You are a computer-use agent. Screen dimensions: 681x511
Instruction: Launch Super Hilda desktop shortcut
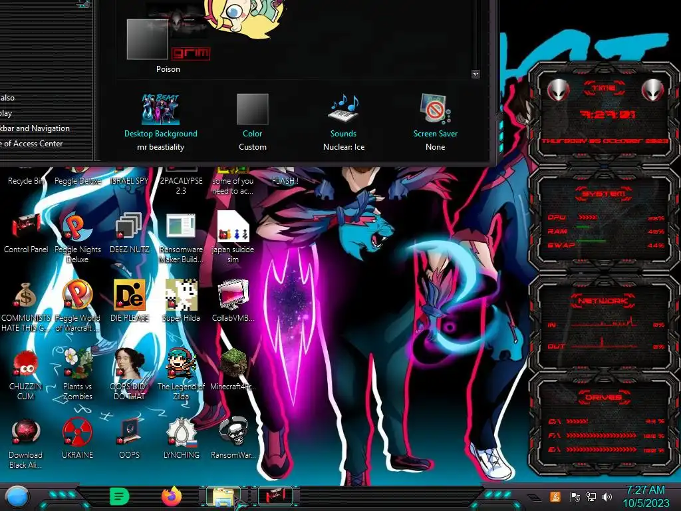181,301
